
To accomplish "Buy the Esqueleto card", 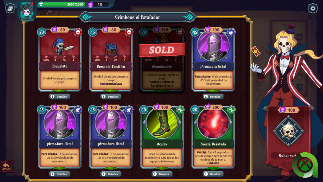I will pos(60,60).
